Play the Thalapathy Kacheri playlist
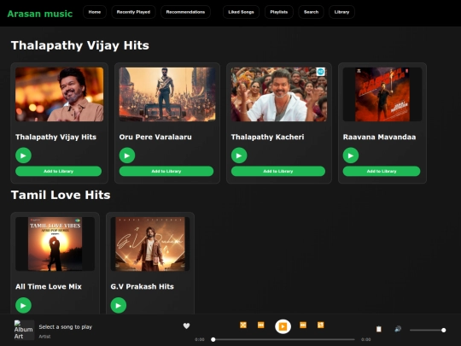This screenshot has width=461, height=346. [x=239, y=155]
